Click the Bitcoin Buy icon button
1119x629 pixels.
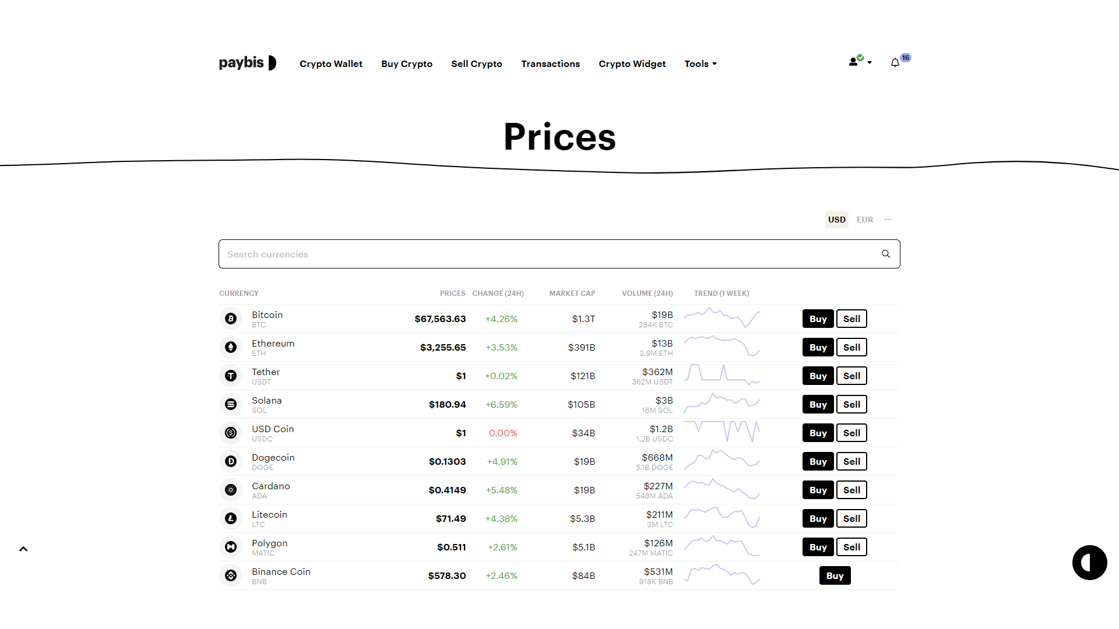pyautogui.click(x=818, y=318)
